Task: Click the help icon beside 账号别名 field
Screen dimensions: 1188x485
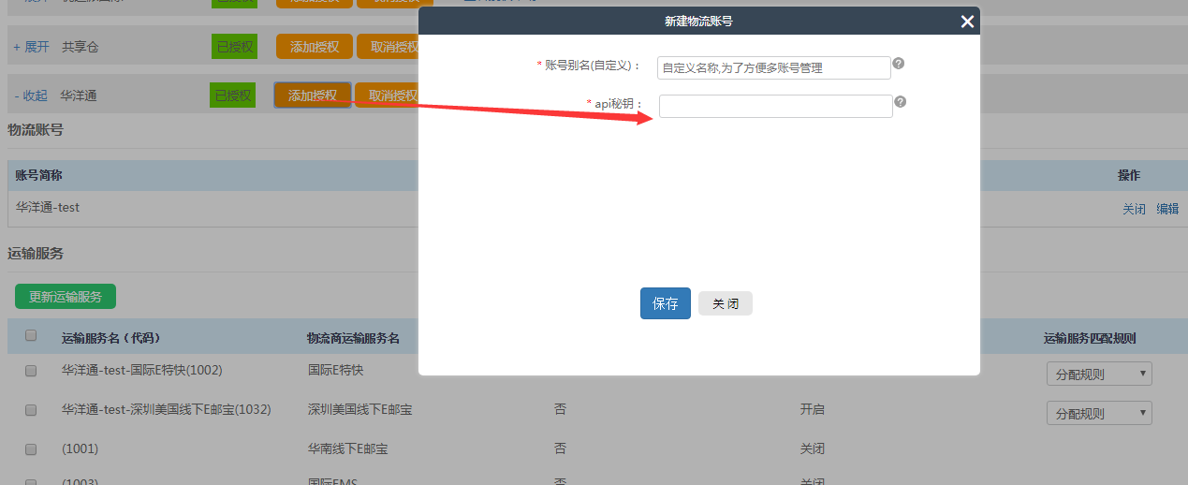Action: pyautogui.click(x=898, y=64)
